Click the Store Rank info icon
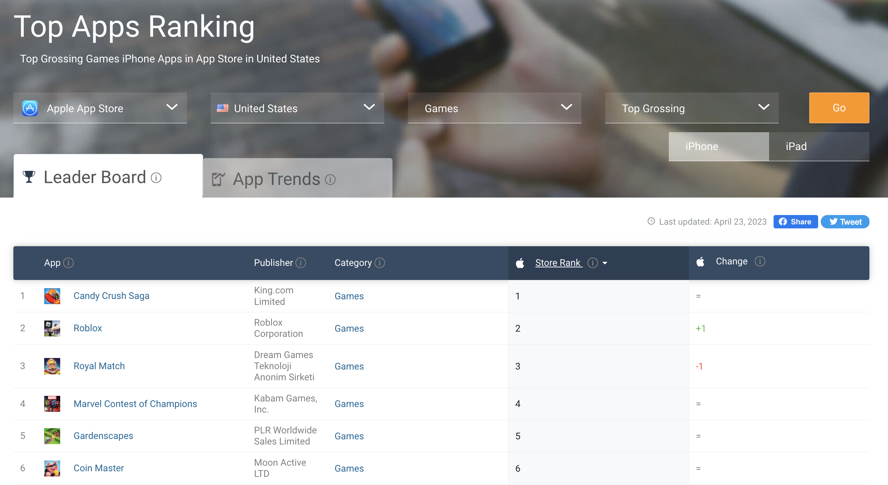 click(593, 263)
